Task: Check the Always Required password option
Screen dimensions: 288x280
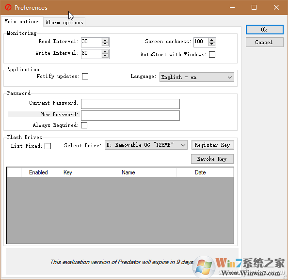Action: point(84,125)
